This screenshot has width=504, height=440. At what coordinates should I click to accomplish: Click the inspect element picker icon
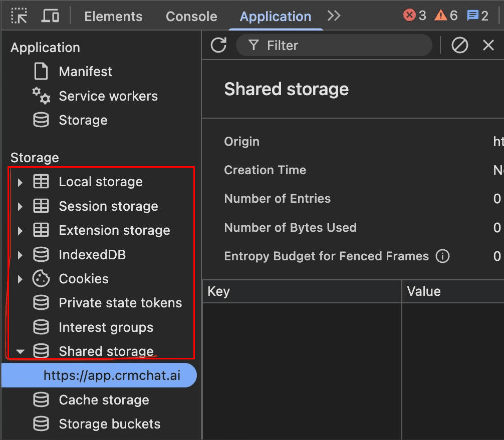pyautogui.click(x=20, y=16)
